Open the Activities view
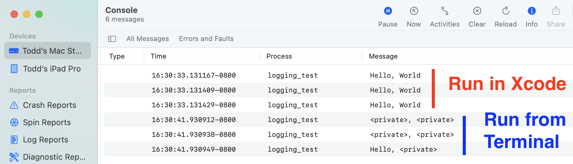573x164 pixels. coord(445,11)
